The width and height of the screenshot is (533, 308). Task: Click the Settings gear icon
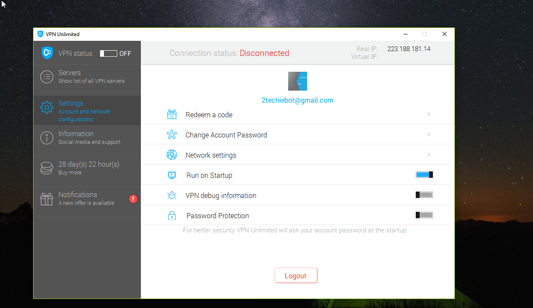pyautogui.click(x=47, y=107)
